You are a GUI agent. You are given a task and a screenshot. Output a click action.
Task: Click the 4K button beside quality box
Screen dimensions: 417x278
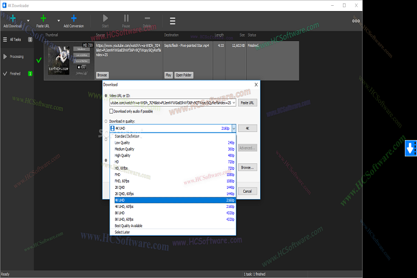247,128
